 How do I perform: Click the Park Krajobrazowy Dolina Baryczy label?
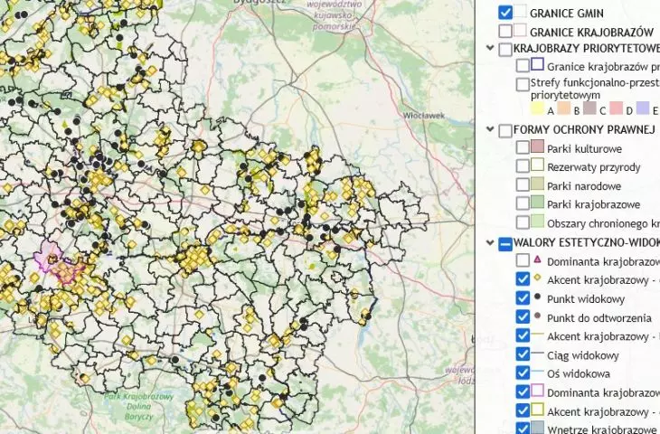139,406
